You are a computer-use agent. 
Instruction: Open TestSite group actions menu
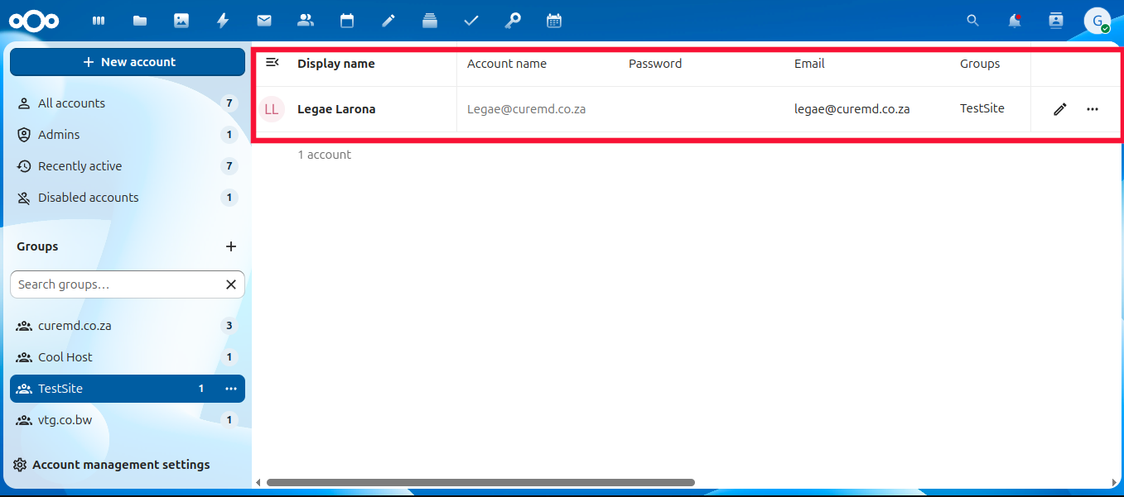(231, 389)
